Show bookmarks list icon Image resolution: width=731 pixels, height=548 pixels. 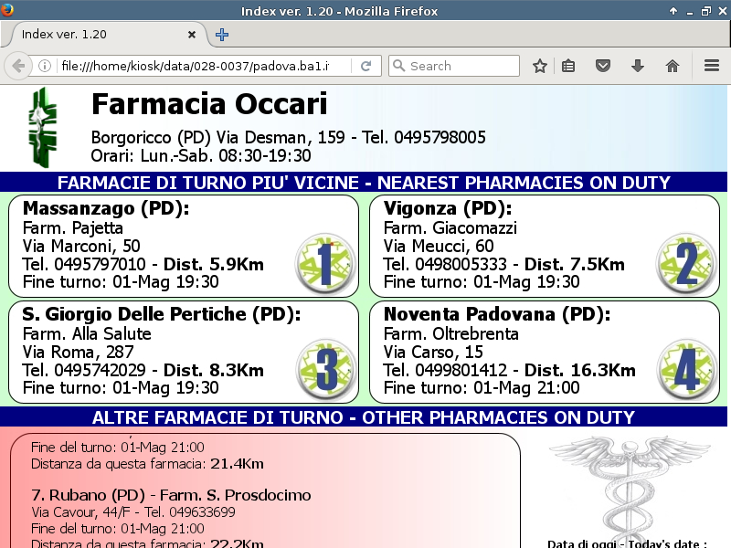coord(567,66)
